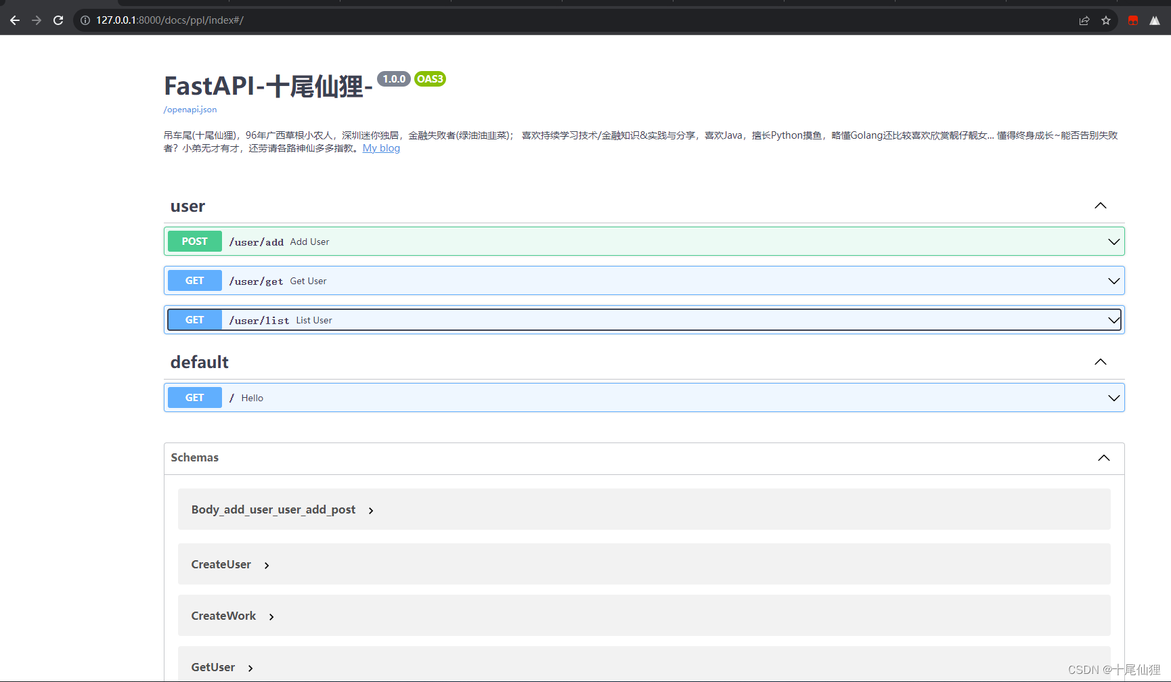Click the user tag heading
The height and width of the screenshot is (682, 1171).
pos(187,206)
